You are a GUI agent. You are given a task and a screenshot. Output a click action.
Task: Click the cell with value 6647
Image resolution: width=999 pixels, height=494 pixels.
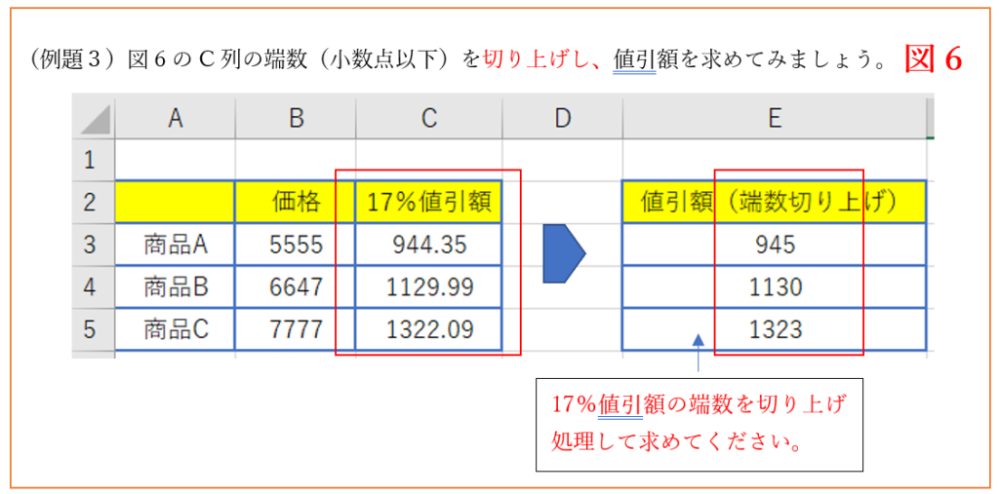(x=296, y=287)
